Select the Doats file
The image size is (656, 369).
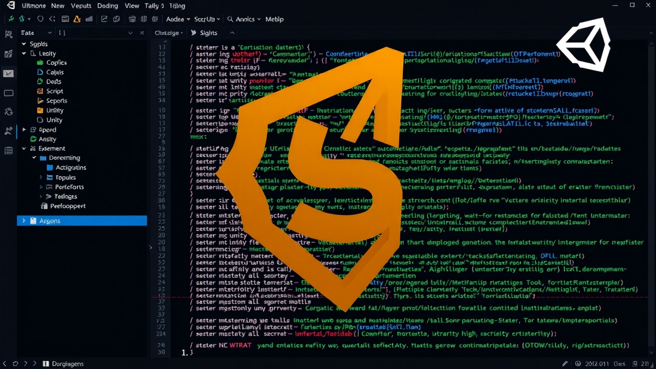54,81
